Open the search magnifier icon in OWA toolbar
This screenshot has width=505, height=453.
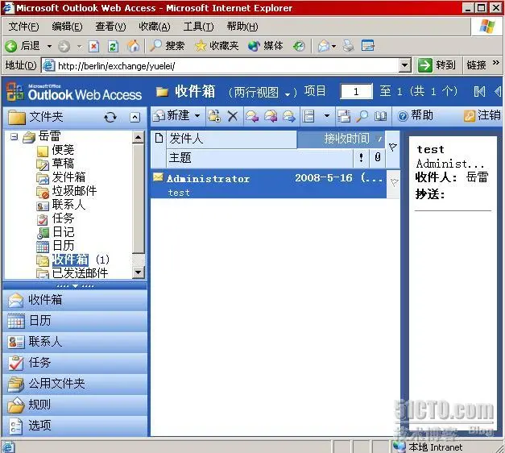[x=362, y=116]
